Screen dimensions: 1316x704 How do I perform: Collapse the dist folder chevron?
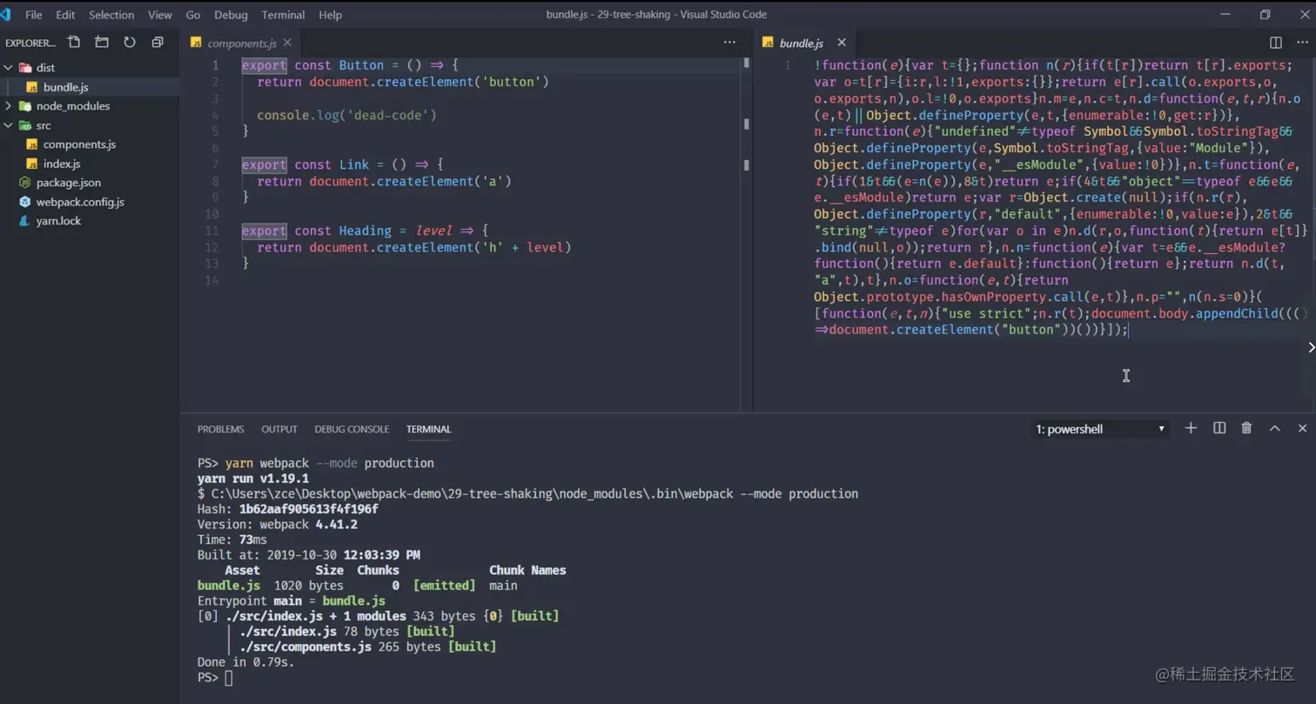coord(9,68)
